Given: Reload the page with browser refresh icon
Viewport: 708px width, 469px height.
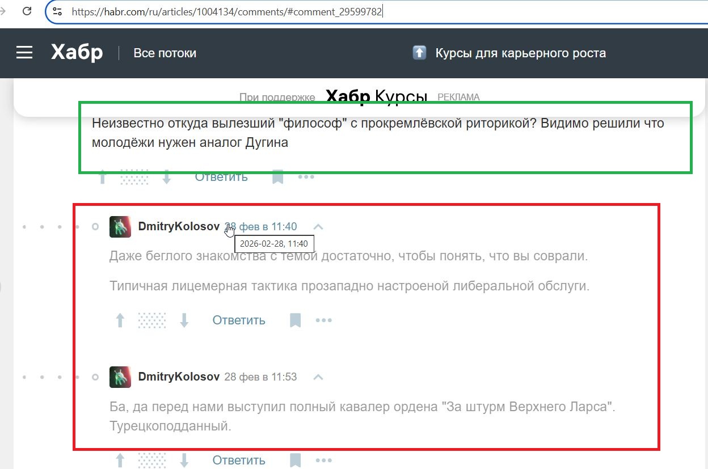Looking at the screenshot, I should click(27, 11).
